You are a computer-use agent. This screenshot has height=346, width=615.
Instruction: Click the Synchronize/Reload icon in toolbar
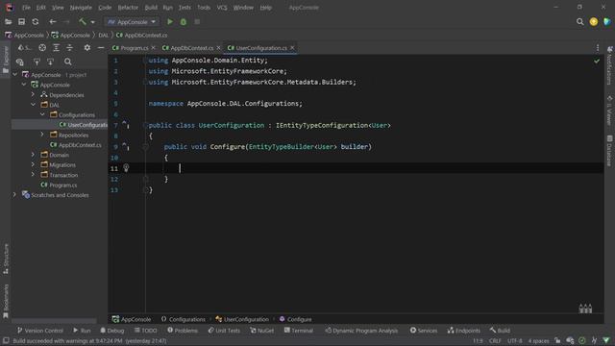(36, 22)
